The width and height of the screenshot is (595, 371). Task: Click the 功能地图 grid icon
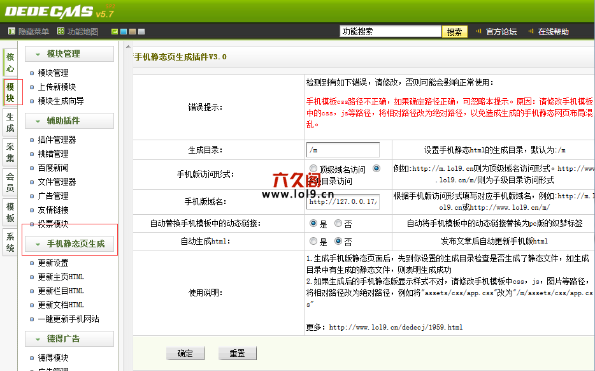coord(61,31)
